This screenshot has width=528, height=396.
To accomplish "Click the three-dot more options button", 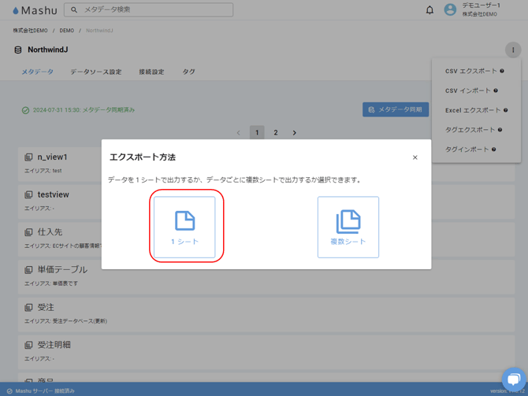I will pos(513,50).
